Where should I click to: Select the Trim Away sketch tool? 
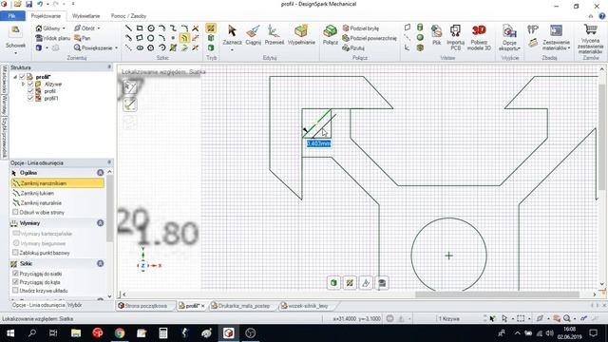click(196, 28)
